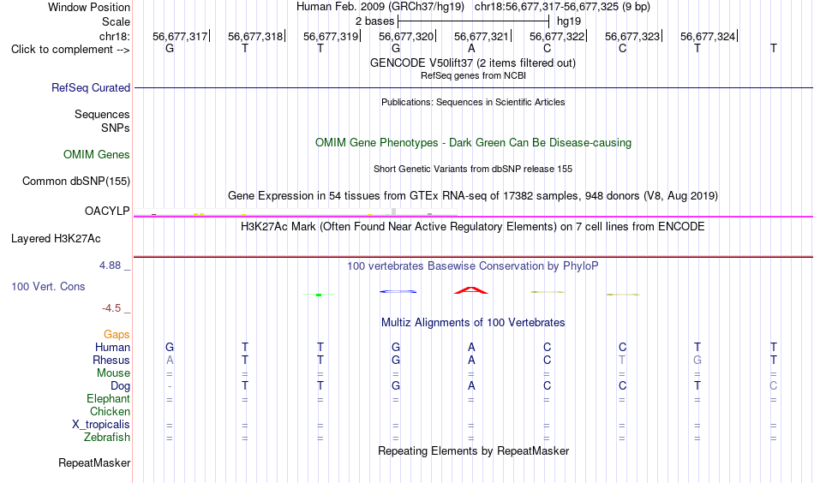Select the Zebrafish alignment row label
The width and height of the screenshot is (814, 483).
(x=107, y=438)
